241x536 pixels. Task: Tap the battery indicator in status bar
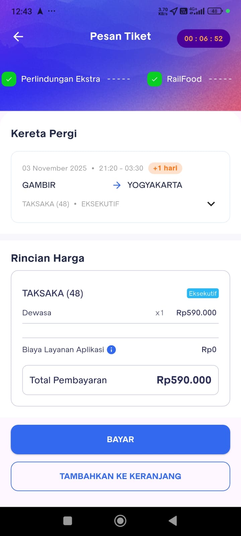coord(215,11)
